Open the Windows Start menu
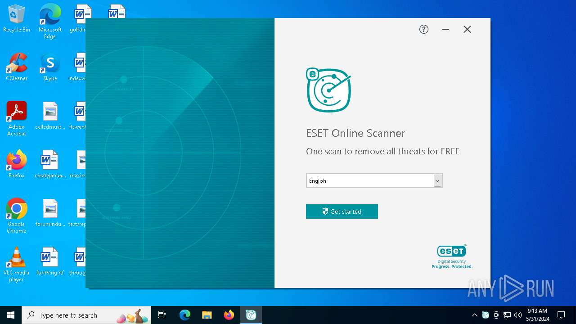The width and height of the screenshot is (576, 324). tap(11, 315)
